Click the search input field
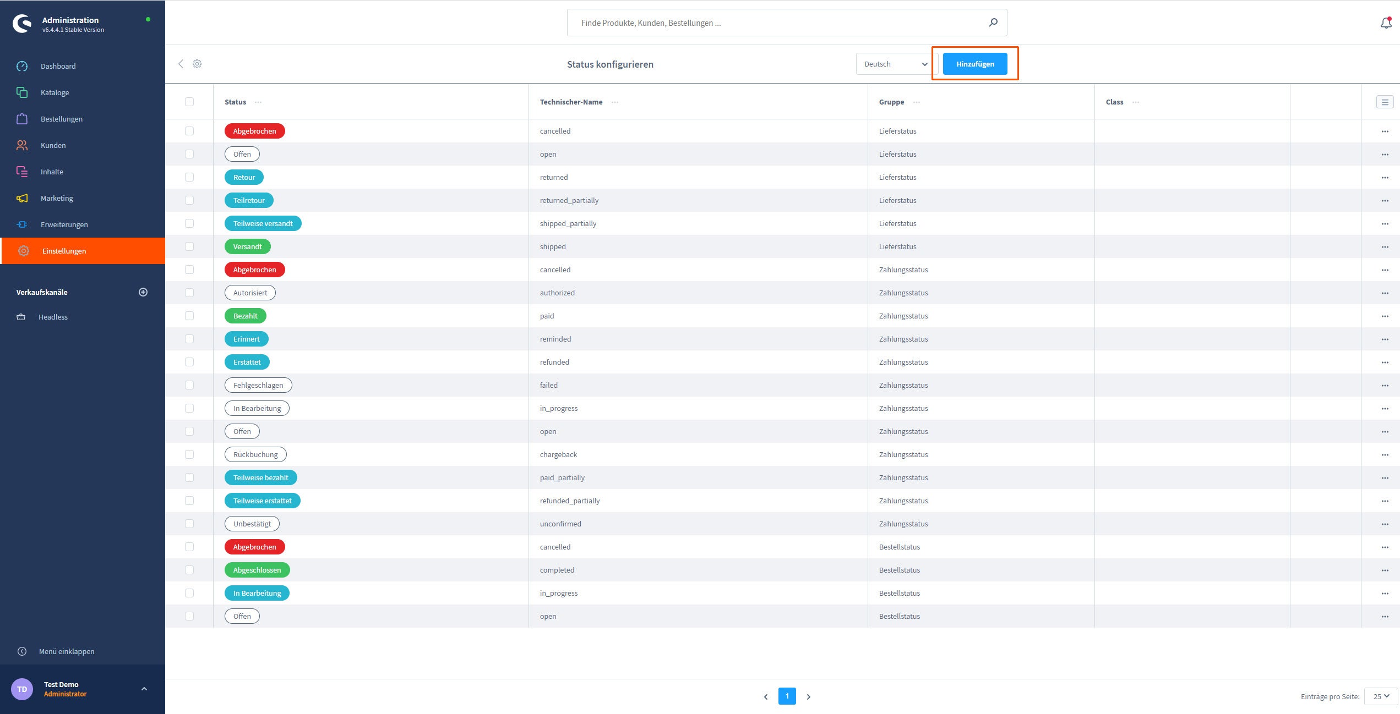Image resolution: width=1400 pixels, height=714 pixels. point(787,23)
